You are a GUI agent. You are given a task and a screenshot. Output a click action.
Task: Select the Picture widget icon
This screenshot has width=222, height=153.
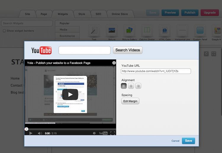point(112,30)
